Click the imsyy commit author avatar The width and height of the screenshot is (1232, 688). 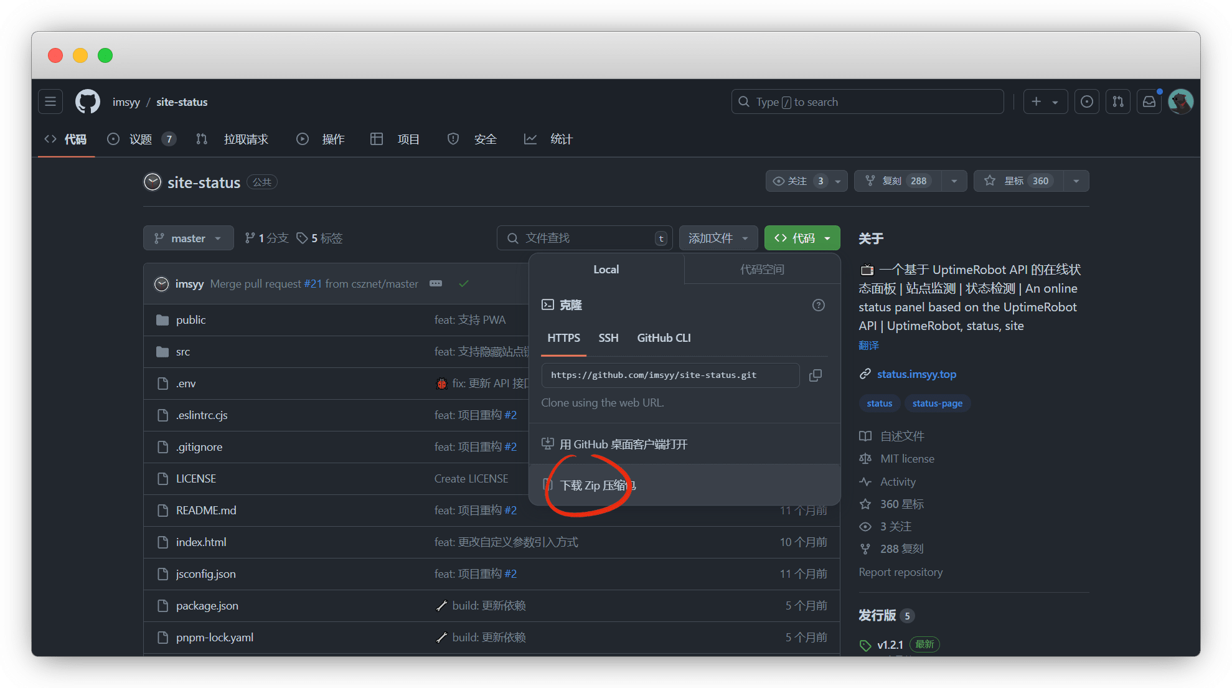(x=161, y=284)
